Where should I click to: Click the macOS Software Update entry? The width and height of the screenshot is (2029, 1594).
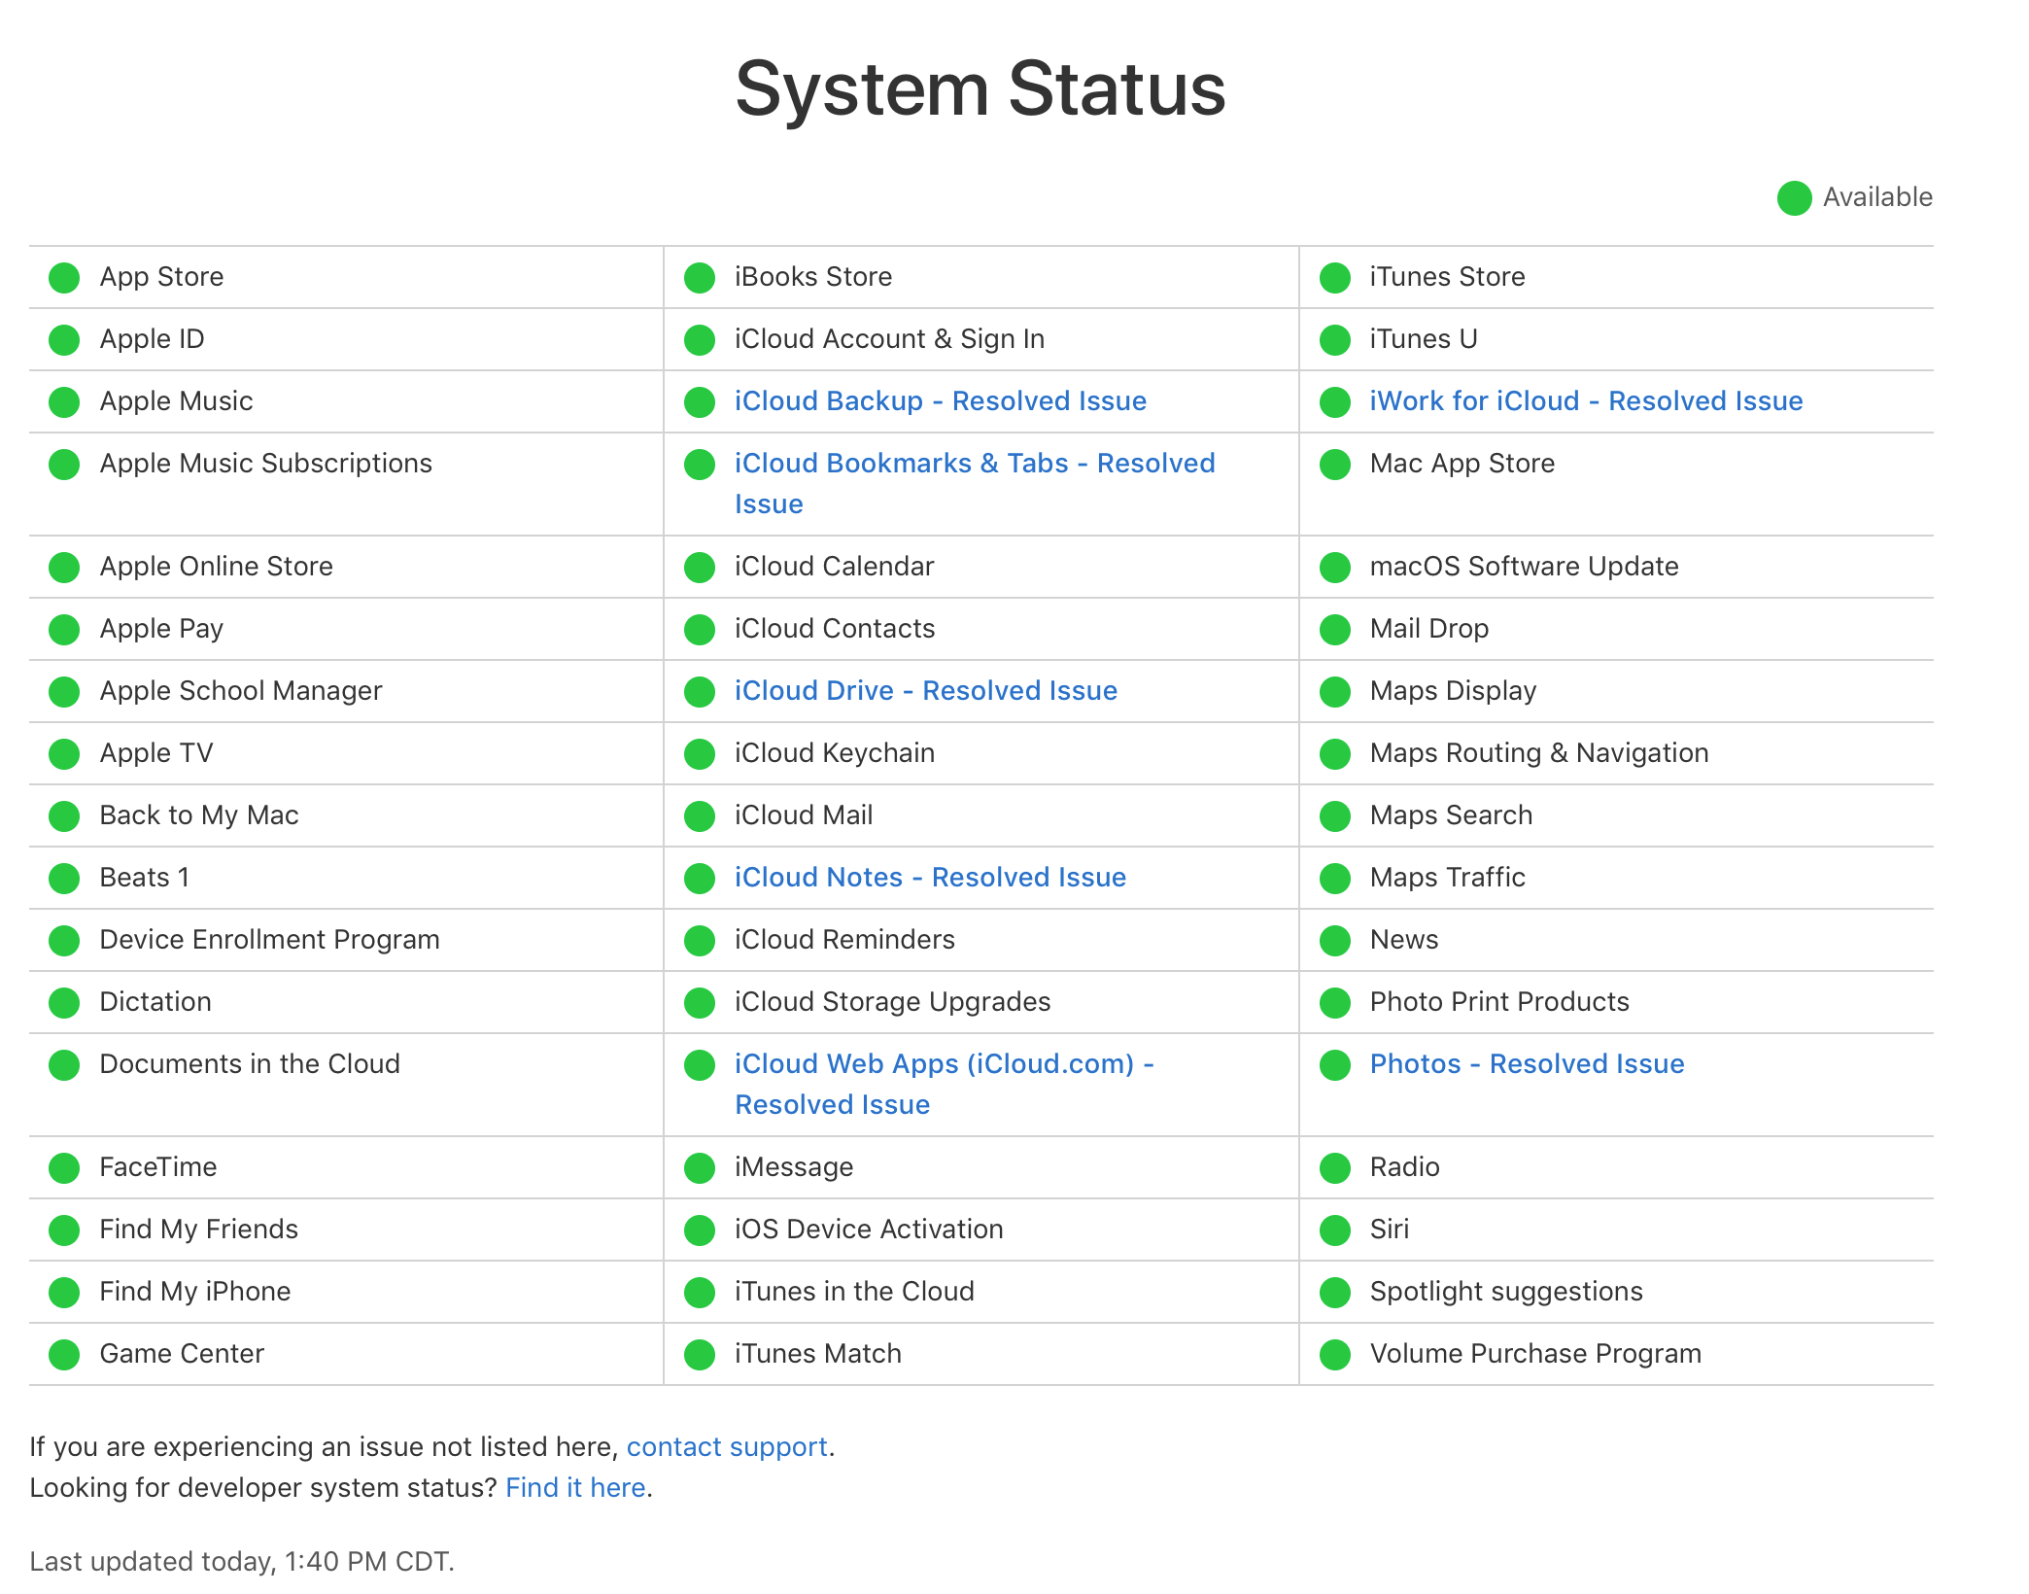[1525, 567]
